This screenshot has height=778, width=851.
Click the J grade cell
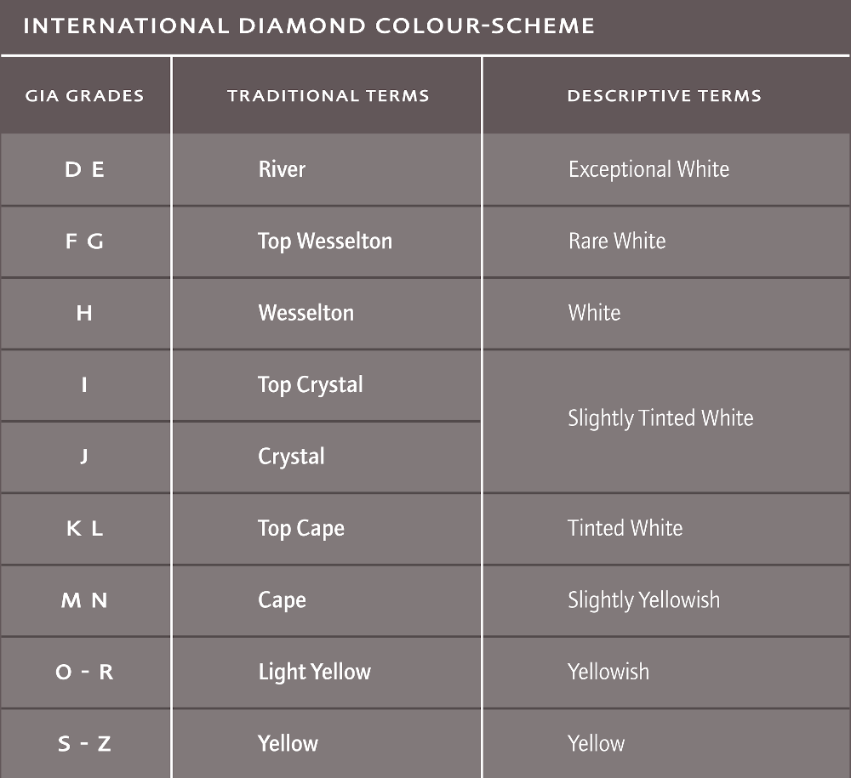[84, 457]
